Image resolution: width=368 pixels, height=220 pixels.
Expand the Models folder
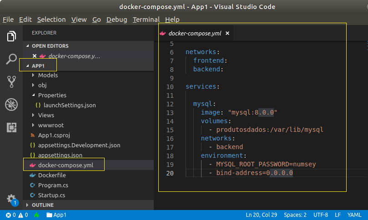point(33,75)
